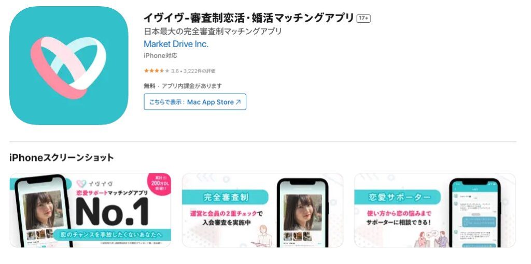
Task: Open the Market Drive Inc. developer link
Action: click(176, 44)
